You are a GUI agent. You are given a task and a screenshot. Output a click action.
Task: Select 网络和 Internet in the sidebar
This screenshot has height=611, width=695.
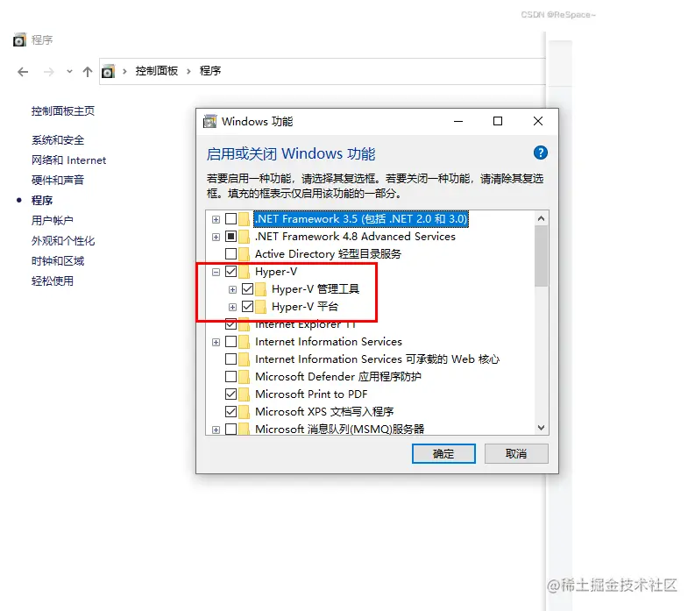point(68,160)
